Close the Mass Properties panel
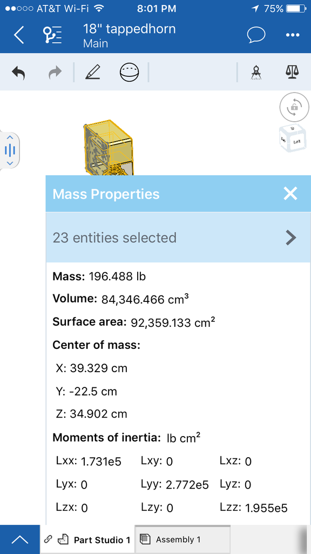The height and width of the screenshot is (554, 311). [x=290, y=194]
